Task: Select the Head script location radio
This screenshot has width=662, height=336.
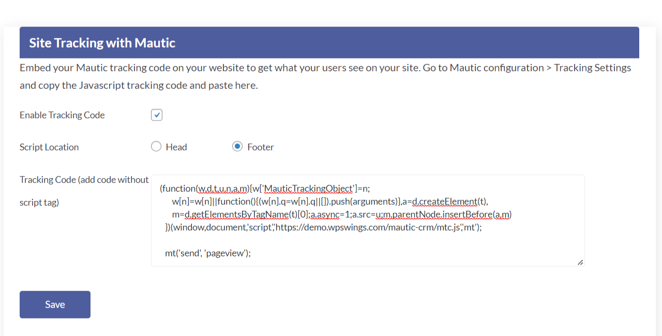Action: 156,147
